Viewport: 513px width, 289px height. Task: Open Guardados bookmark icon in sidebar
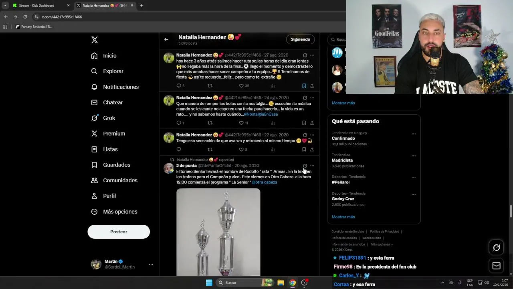[94, 165]
